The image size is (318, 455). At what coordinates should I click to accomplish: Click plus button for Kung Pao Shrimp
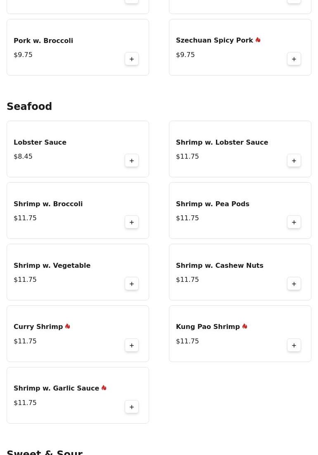click(294, 345)
